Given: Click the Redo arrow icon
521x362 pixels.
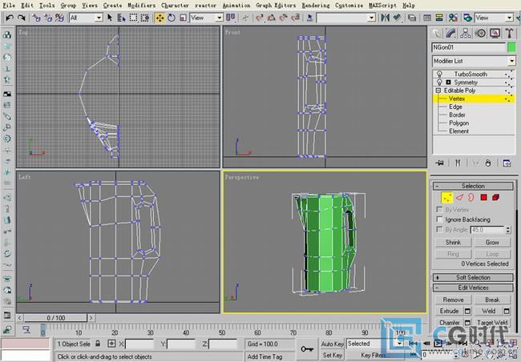Looking at the screenshot, I should click(x=21, y=18).
